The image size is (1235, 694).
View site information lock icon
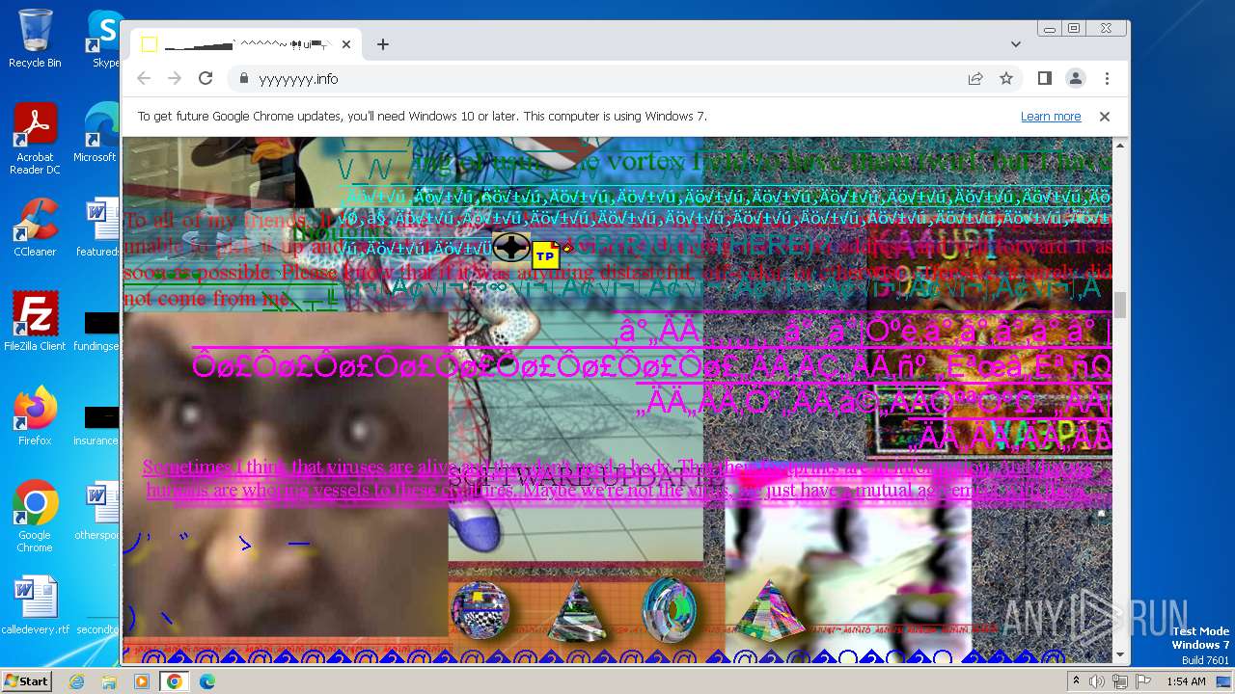pos(244,78)
